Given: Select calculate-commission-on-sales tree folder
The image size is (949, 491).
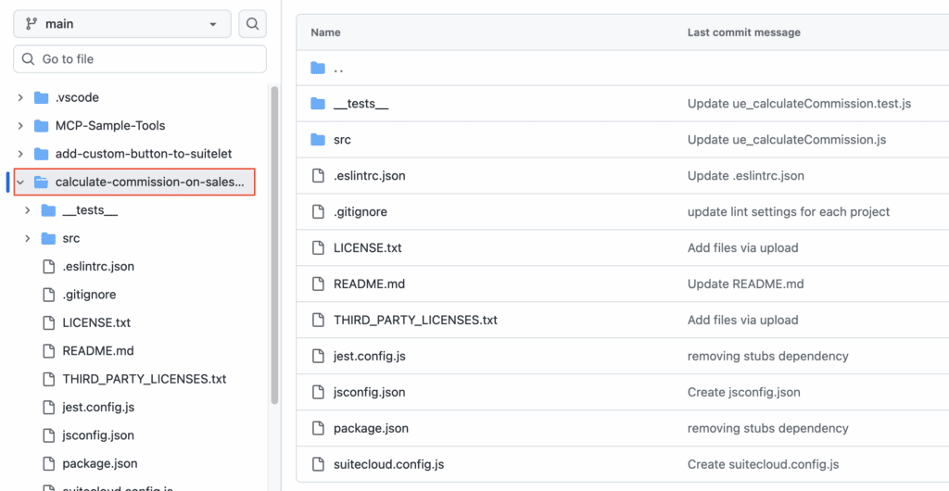Looking at the screenshot, I should click(150, 182).
